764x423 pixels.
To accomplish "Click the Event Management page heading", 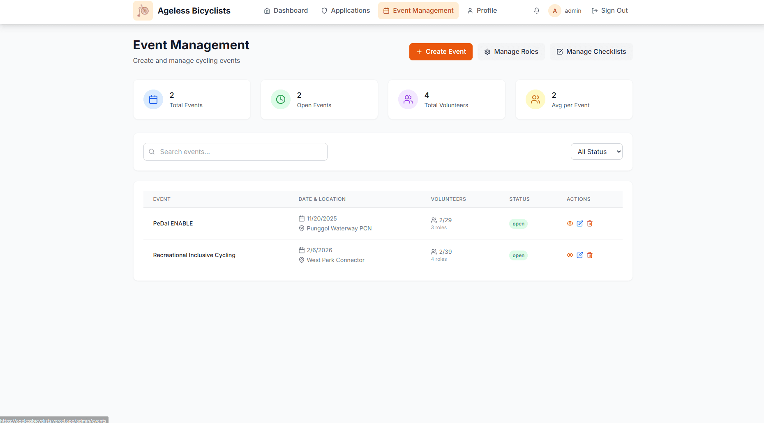I will (191, 45).
